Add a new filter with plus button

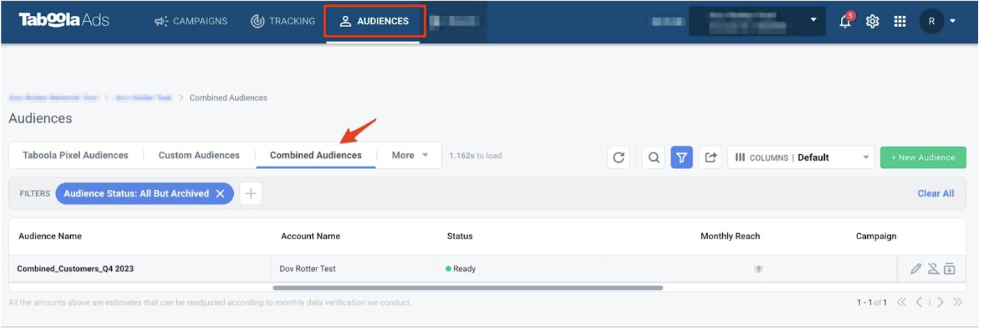tap(251, 194)
